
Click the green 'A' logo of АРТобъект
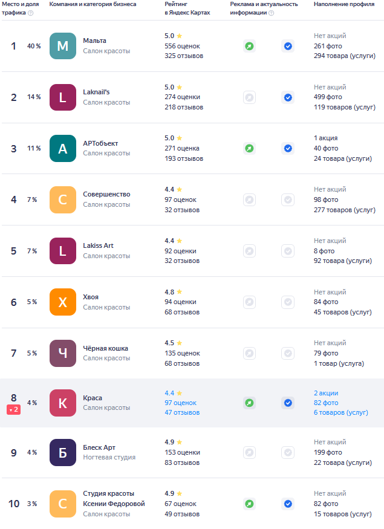(x=63, y=149)
